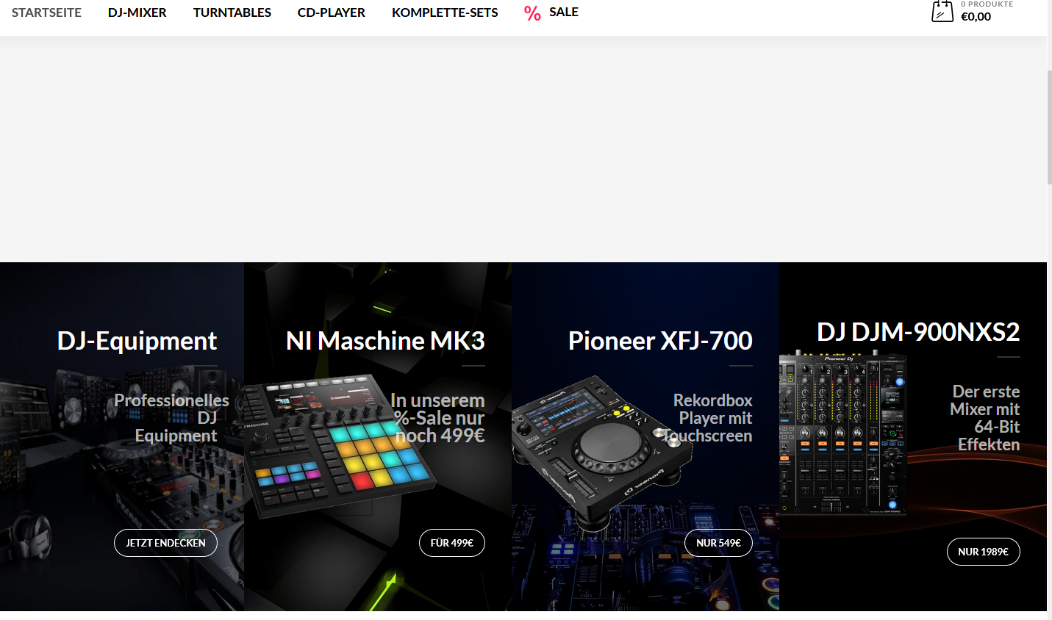Click the percent sale icon
The height and width of the screenshot is (620, 1052).
point(532,13)
